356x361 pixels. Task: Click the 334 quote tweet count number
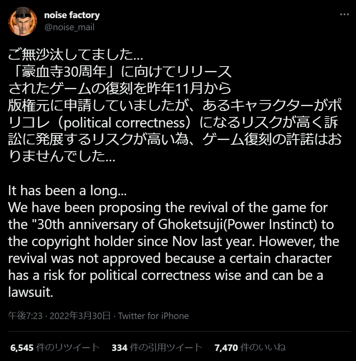(119, 347)
